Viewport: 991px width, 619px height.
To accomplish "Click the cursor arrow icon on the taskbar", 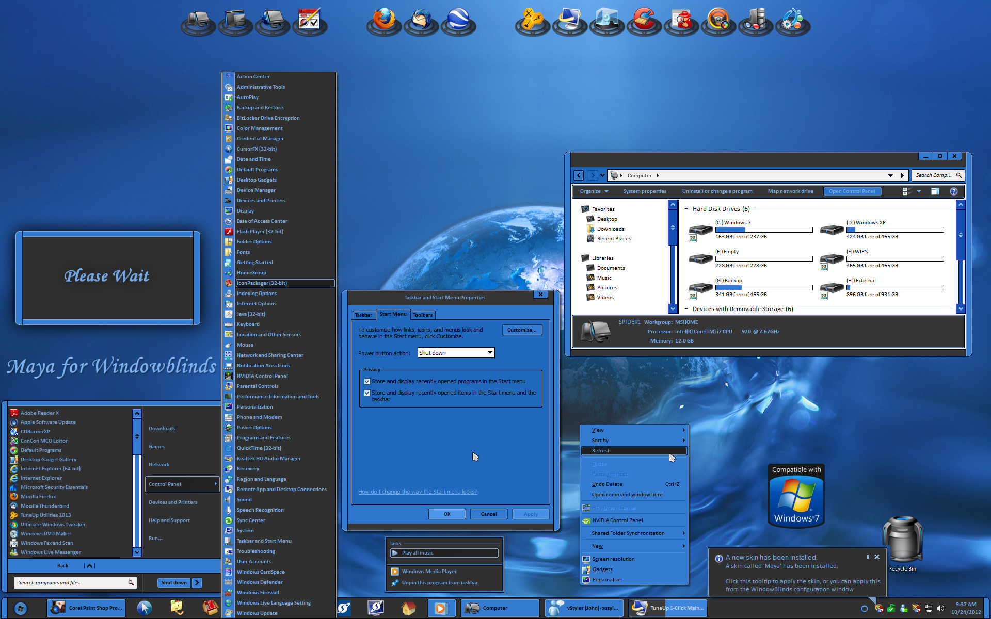I will coord(145,608).
